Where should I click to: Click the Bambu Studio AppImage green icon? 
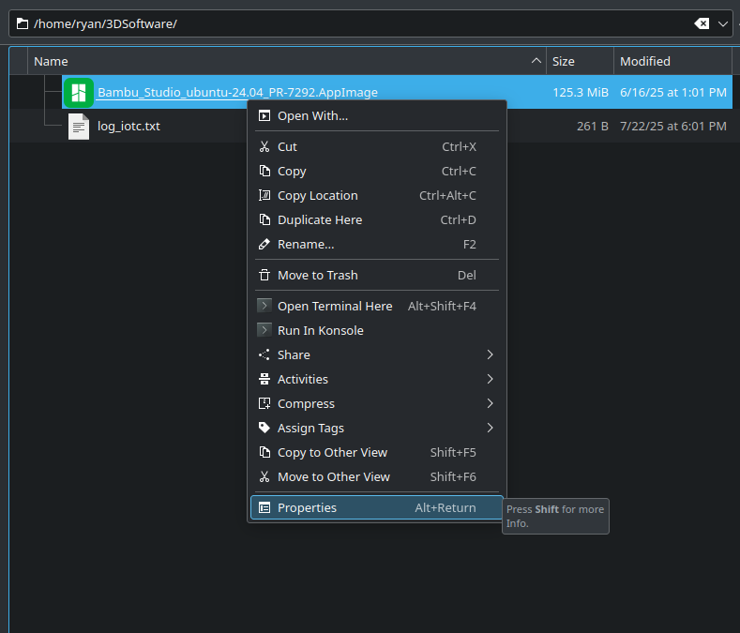point(79,93)
